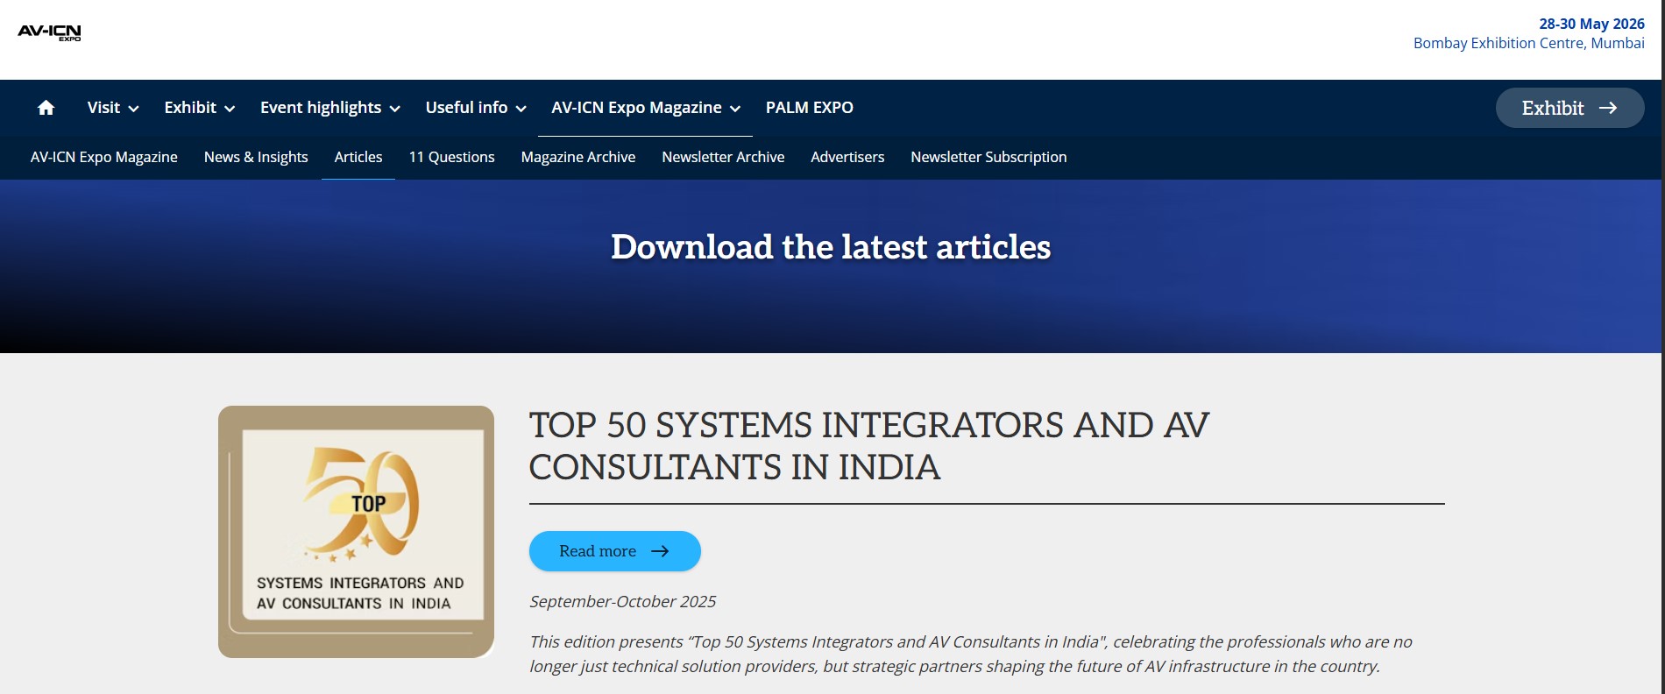Click the Read more button
Viewport: 1665px width, 694px height.
[x=615, y=551]
